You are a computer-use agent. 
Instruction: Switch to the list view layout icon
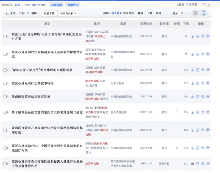tap(203, 13)
